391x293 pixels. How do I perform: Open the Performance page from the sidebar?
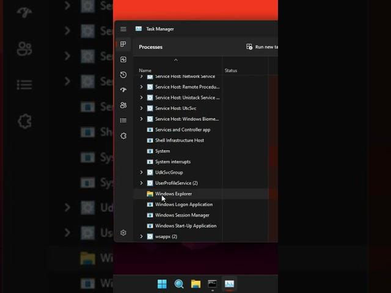(x=123, y=60)
